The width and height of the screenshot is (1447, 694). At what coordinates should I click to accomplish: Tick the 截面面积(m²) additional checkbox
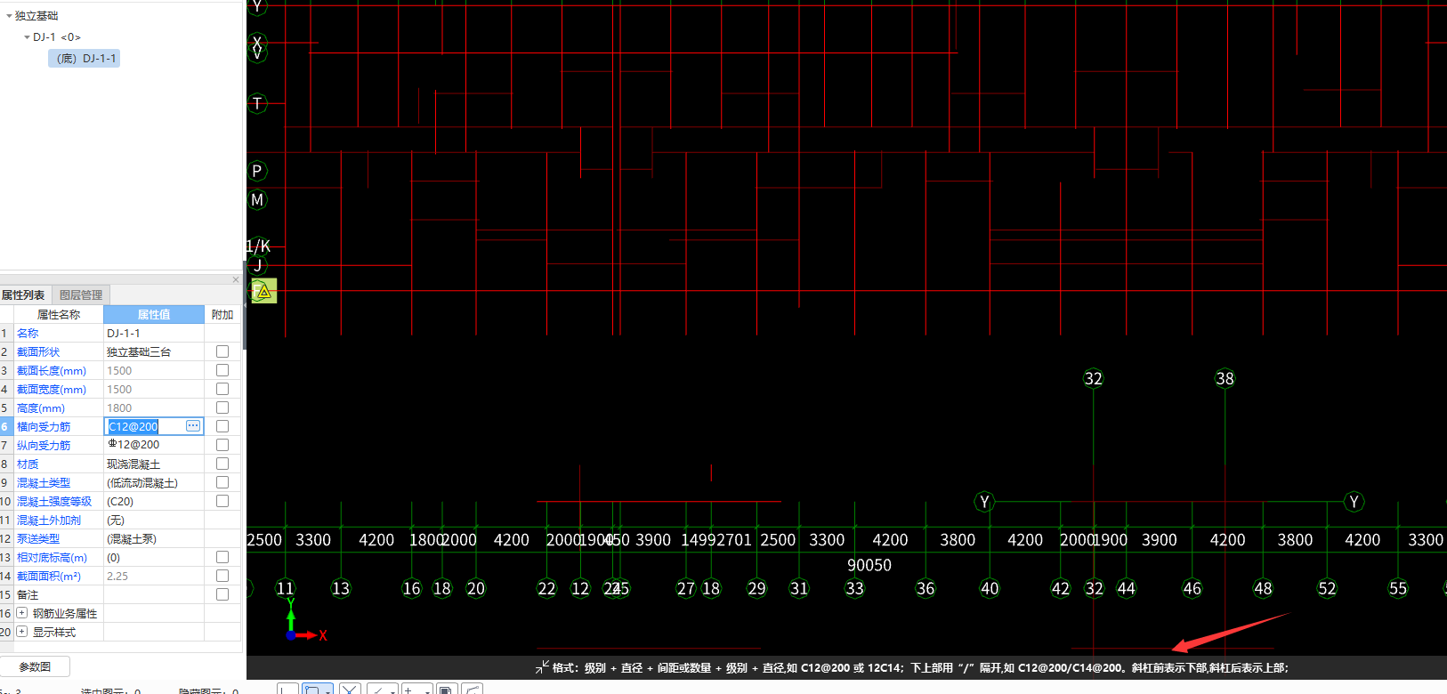[222, 576]
